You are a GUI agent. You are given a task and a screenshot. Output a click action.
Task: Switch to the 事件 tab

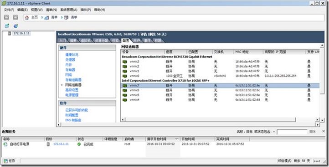click(x=147, y=40)
